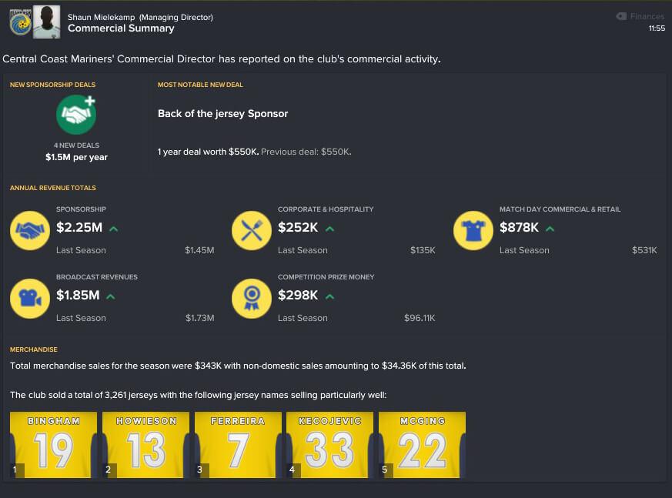Choose the Ferreira number 7 jersey
Viewport: 672px width, 498px height.
239,445
